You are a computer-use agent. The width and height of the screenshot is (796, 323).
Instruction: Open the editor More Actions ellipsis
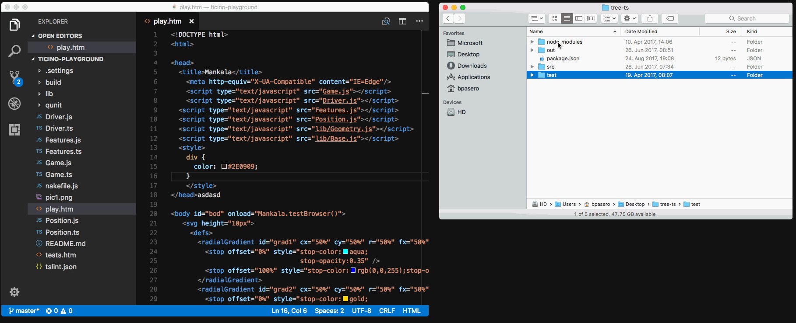click(419, 21)
